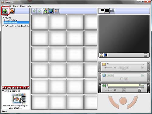Image resolution: width=152 pixels, height=114 pixels.
Task: Click play in the video player panel
Action: (124, 68)
